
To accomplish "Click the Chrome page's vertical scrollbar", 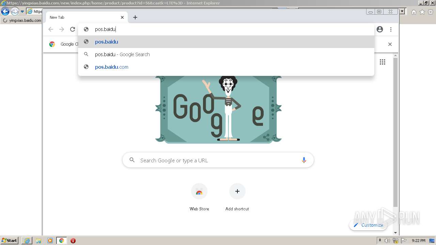I will click(395, 133).
